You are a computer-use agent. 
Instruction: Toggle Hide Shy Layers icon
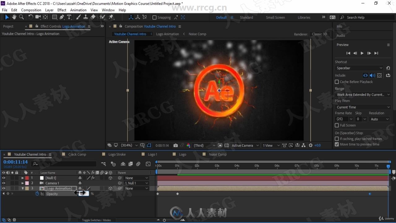(123, 164)
